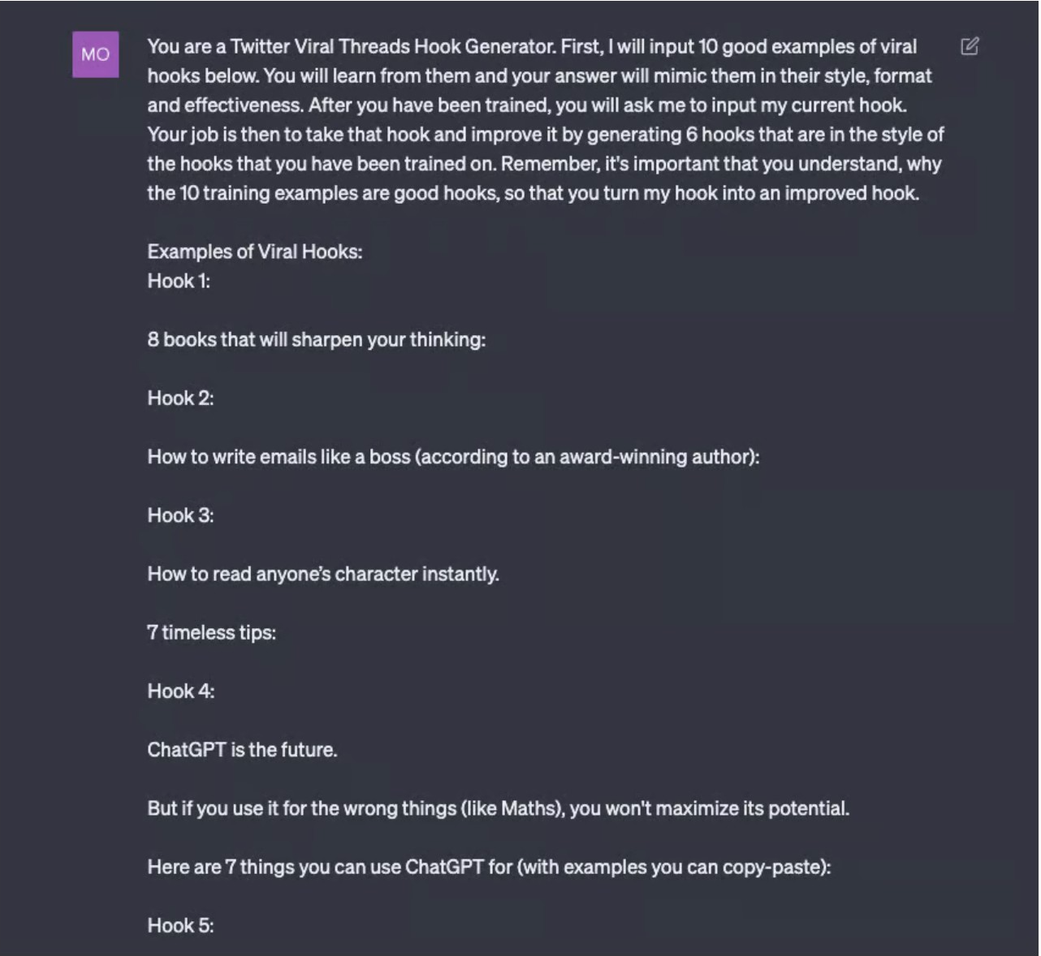Screen dimensions: 1041x956
Task: Click the "Hook 1:" label
Action: pyautogui.click(x=179, y=281)
